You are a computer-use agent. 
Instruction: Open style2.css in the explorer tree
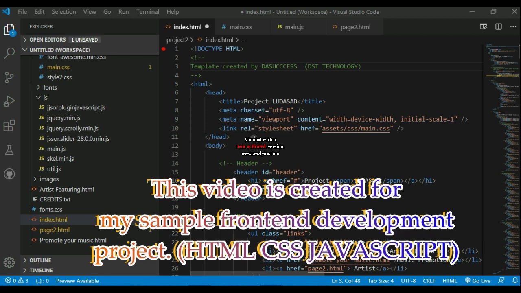(x=59, y=77)
